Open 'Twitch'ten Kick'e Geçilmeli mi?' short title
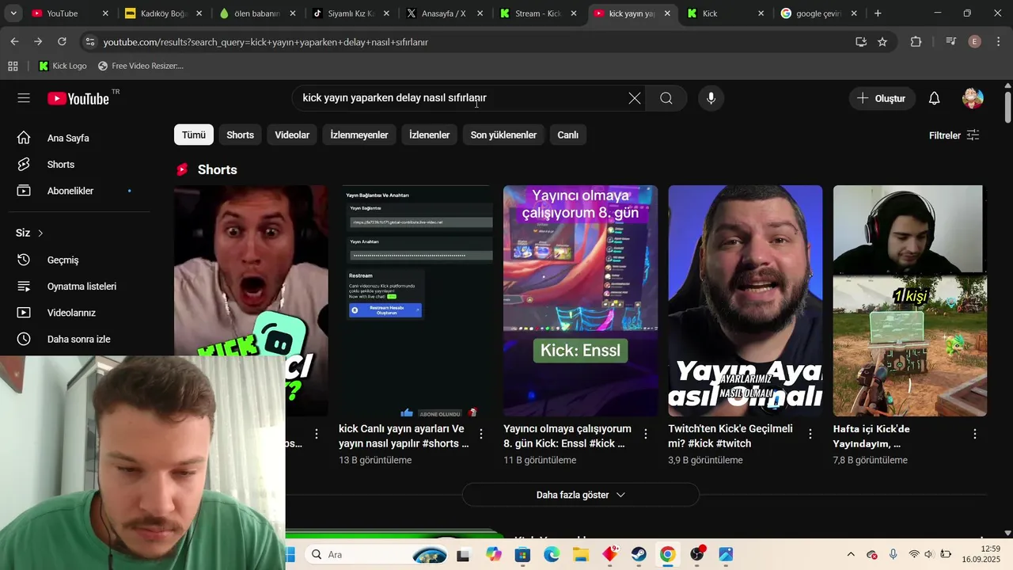Screen dimensions: 1013x570 [x=730, y=436]
